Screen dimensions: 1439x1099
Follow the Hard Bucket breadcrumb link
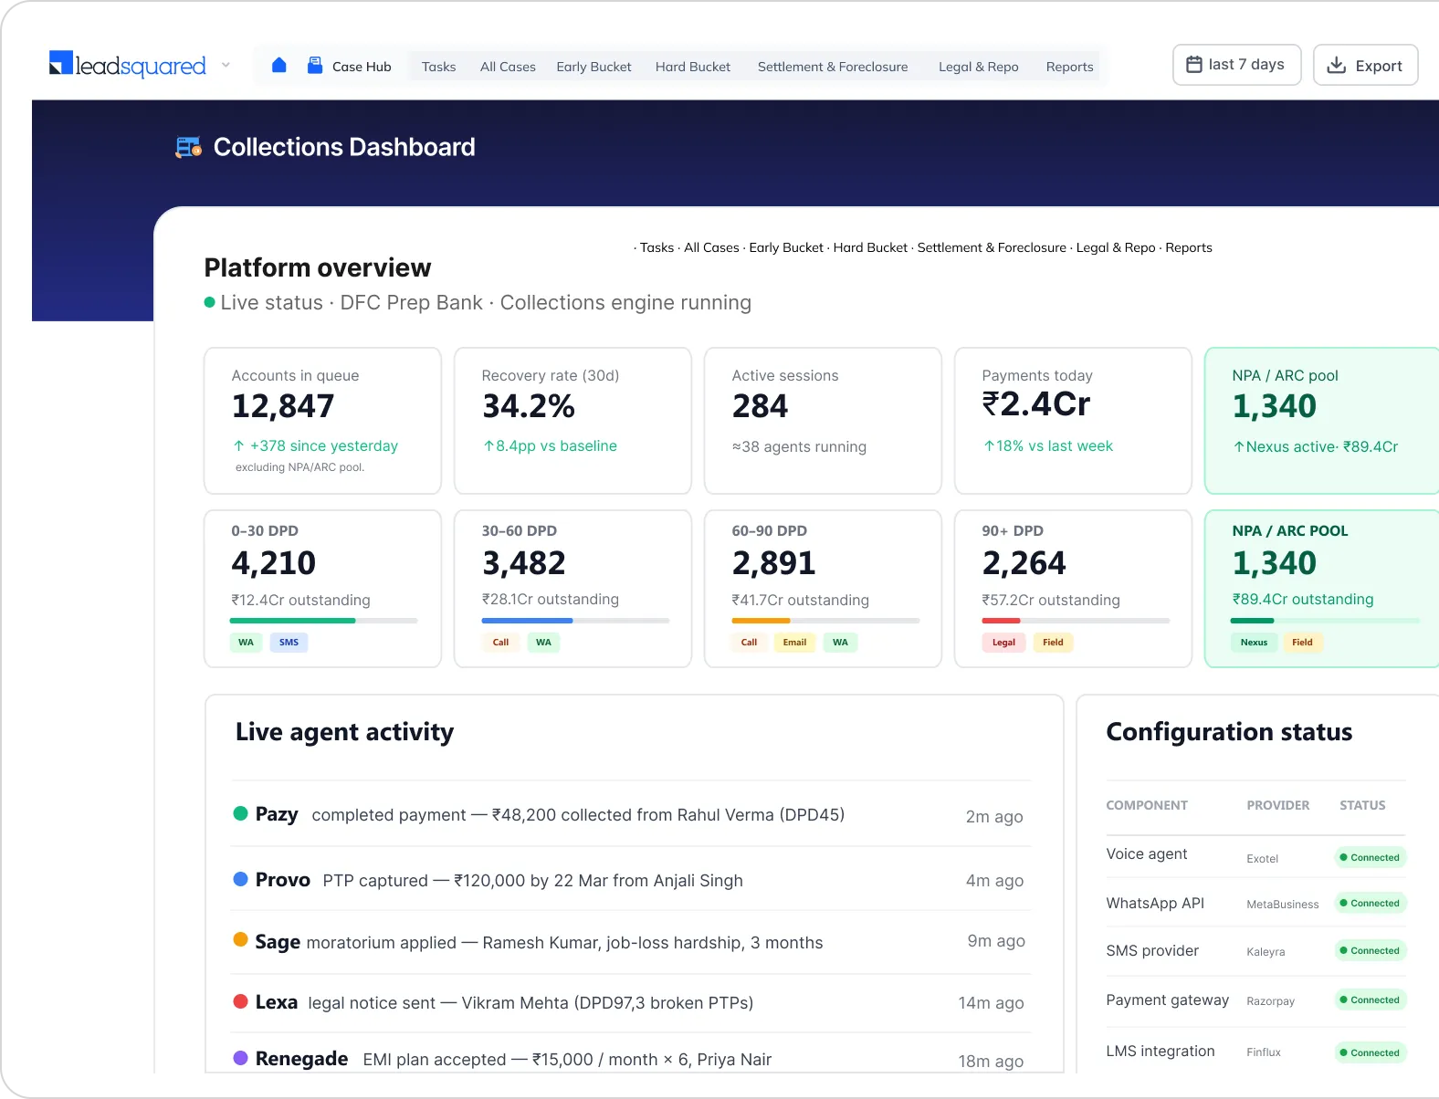pos(870,247)
